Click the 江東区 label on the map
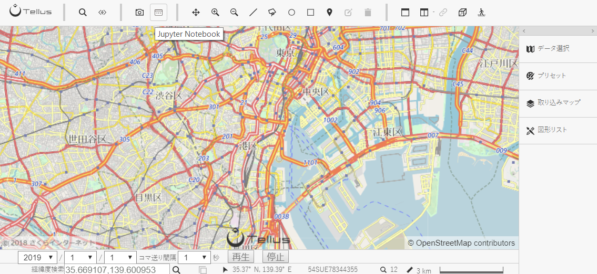Viewport: 597px width, 274px height. pyautogui.click(x=388, y=132)
